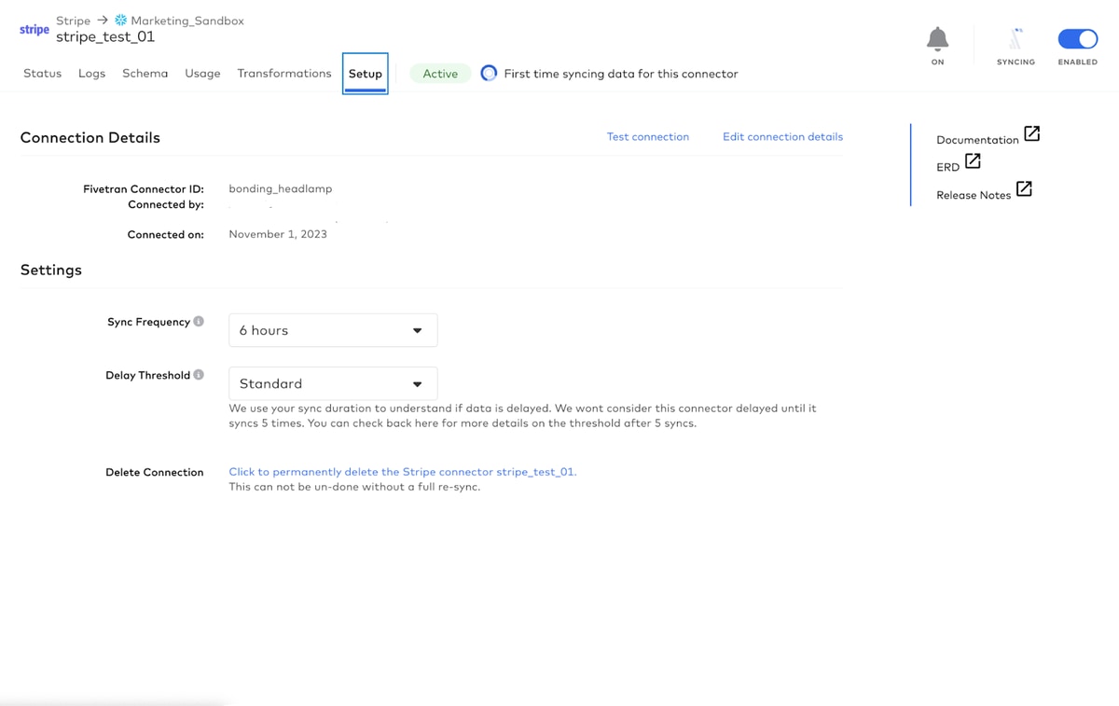The image size is (1119, 706).
Task: Switch to the Schema tab
Action: (145, 73)
